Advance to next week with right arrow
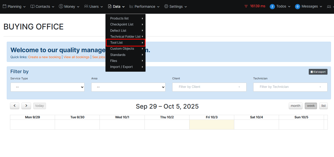334x157 pixels. click(26, 106)
